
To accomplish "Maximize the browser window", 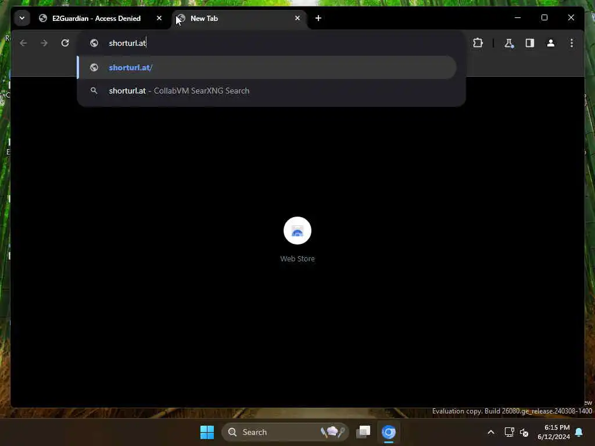I will click(x=544, y=18).
